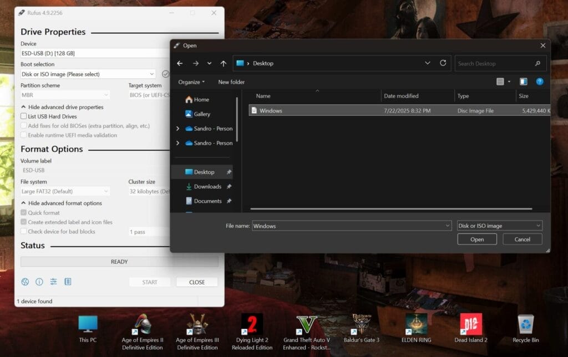Image resolution: width=568 pixels, height=357 pixels.
Task: Open Rufus application settings sliders icon
Action: pos(54,282)
